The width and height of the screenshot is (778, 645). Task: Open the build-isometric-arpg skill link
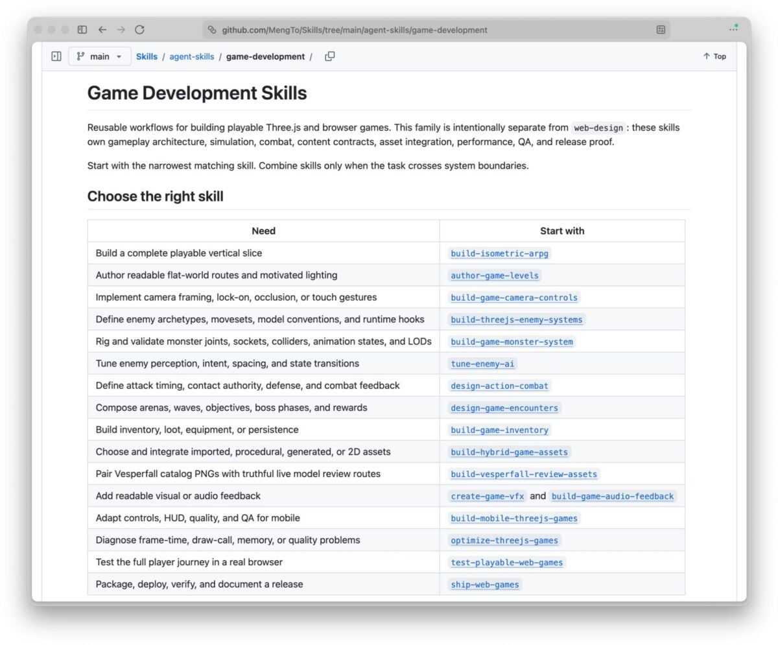(x=500, y=253)
